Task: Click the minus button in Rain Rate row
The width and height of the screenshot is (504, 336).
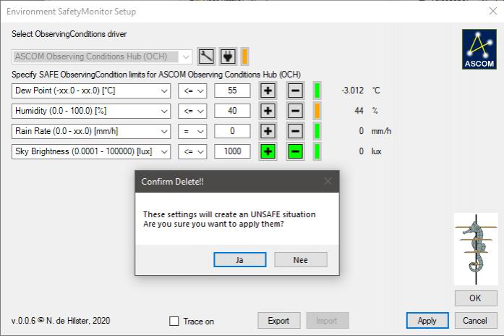Action: 295,131
